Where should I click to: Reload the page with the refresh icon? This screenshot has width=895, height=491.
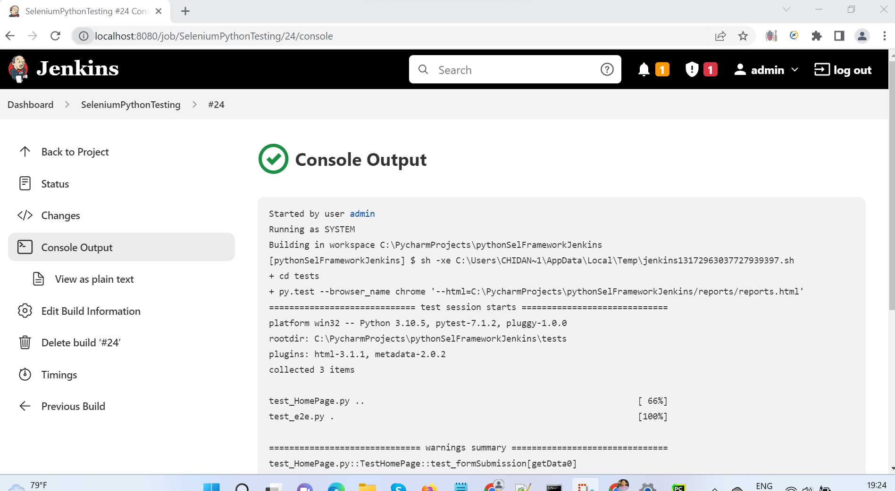click(x=55, y=36)
